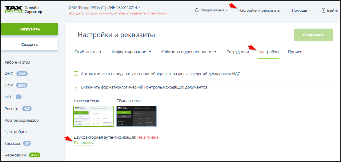Screen dimensions: 341x162
Task: Select the Тёмная тема thumbnail
Action: pyautogui.click(x=136, y=116)
